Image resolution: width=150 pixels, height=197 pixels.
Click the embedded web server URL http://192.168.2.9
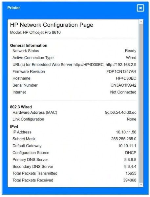[121, 65]
